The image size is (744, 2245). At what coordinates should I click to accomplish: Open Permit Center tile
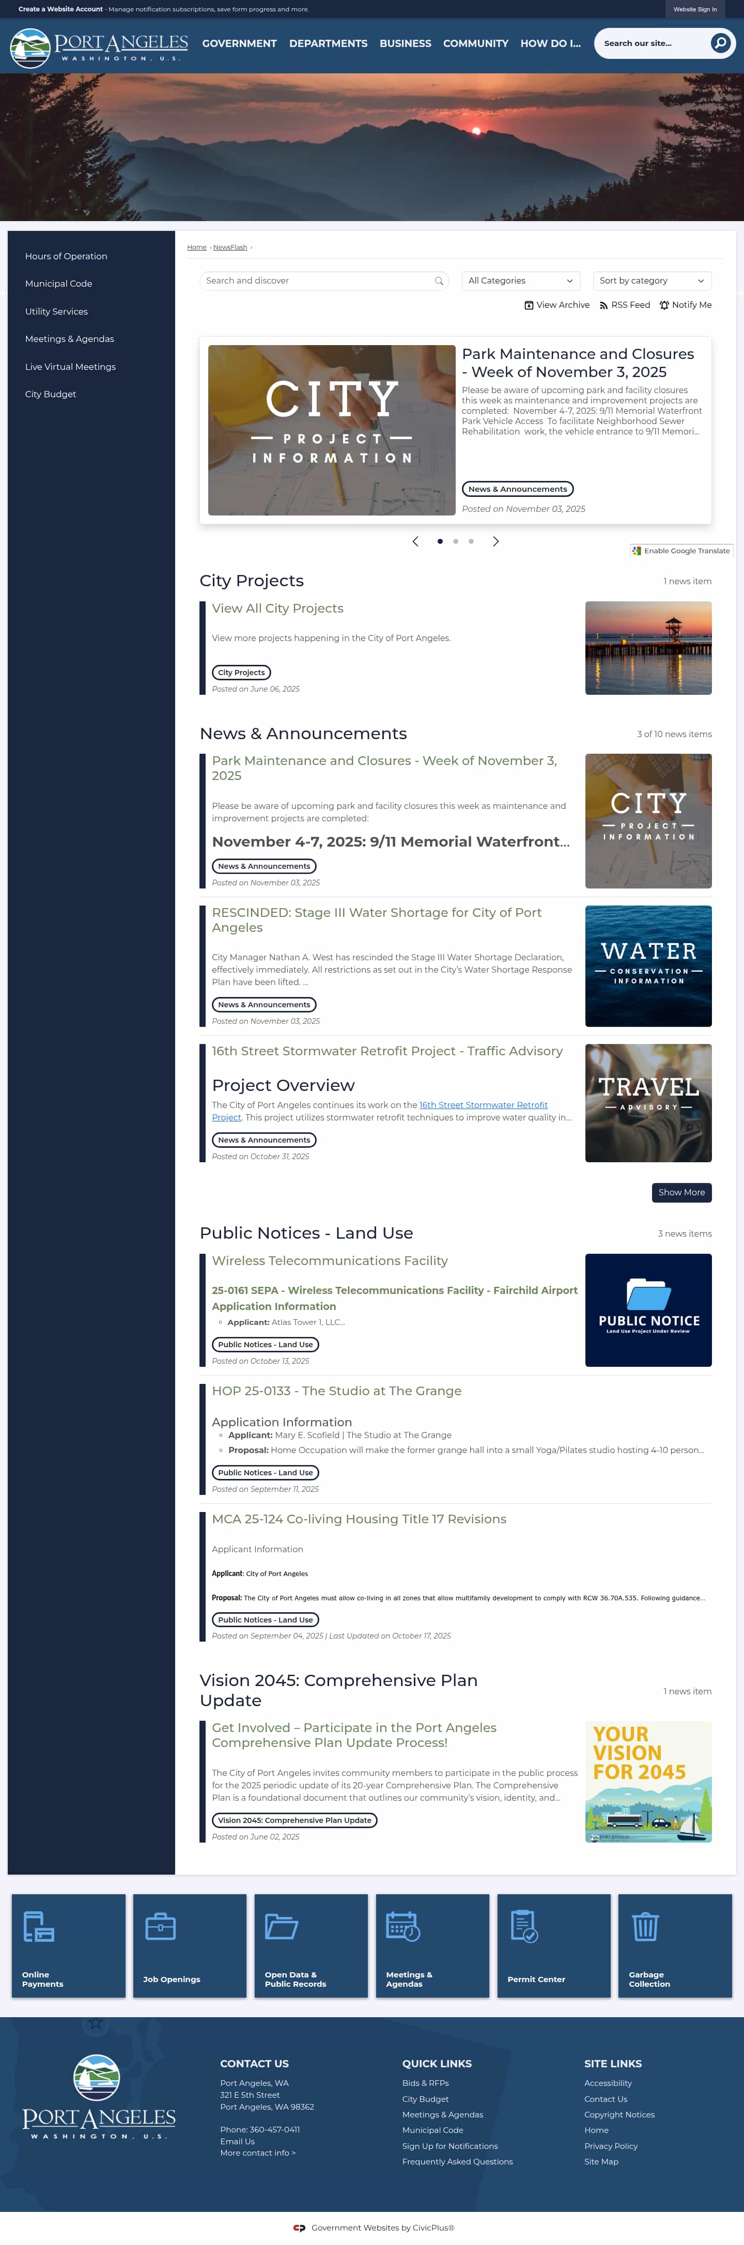[554, 1945]
